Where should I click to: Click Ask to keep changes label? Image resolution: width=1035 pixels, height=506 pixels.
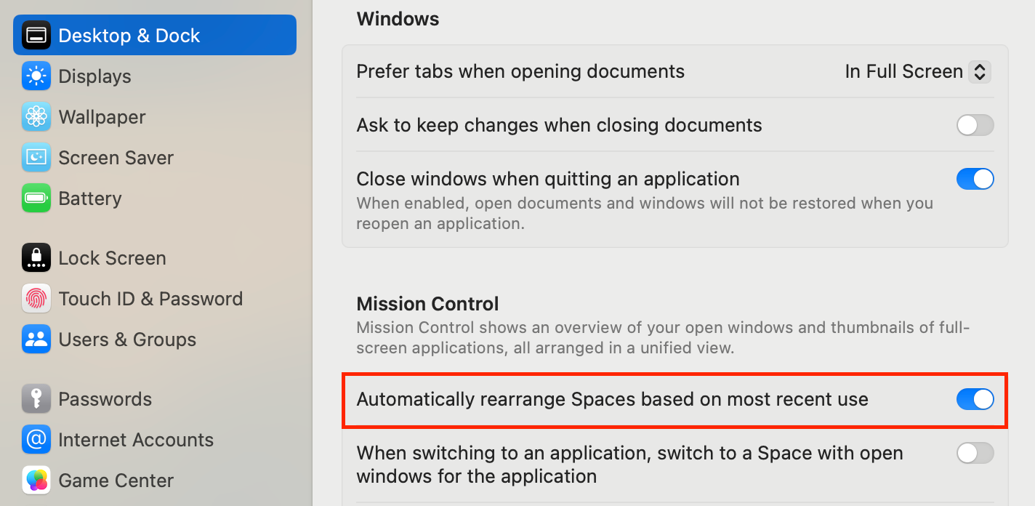559,125
